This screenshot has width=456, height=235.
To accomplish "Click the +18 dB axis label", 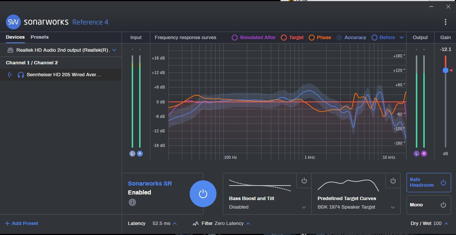I will tap(158, 58).
